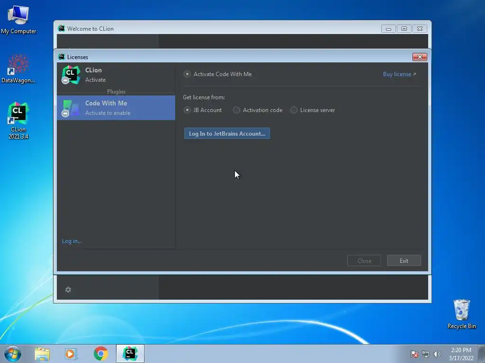Maximize the Welcome to CLion window
This screenshot has width=485, height=363.
(x=404, y=29)
